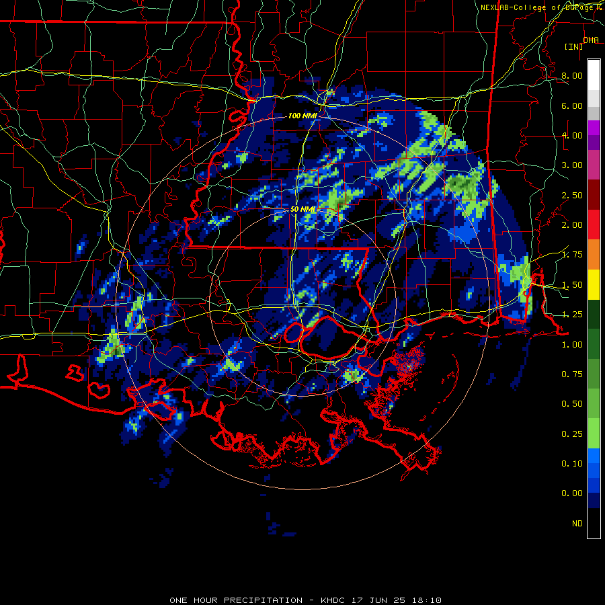Click the 'ONE HOUR PRECIPITATION' footer title
Image resolution: width=605 pixels, height=605 pixels.
pos(236,600)
